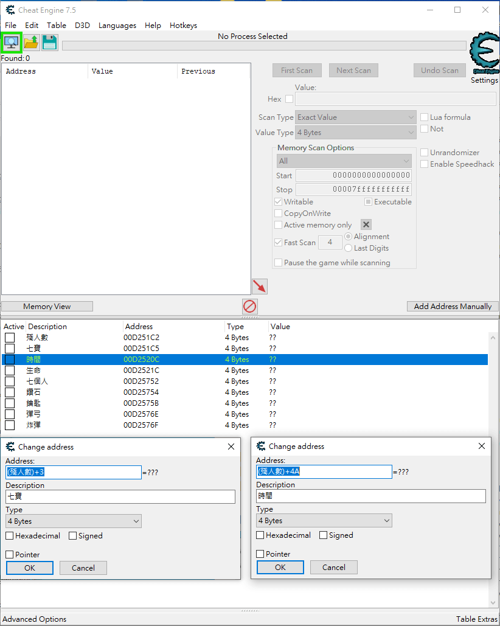Screen dimensions: 500x626
Task: Open a saved cheat table file
Action: pyautogui.click(x=30, y=42)
